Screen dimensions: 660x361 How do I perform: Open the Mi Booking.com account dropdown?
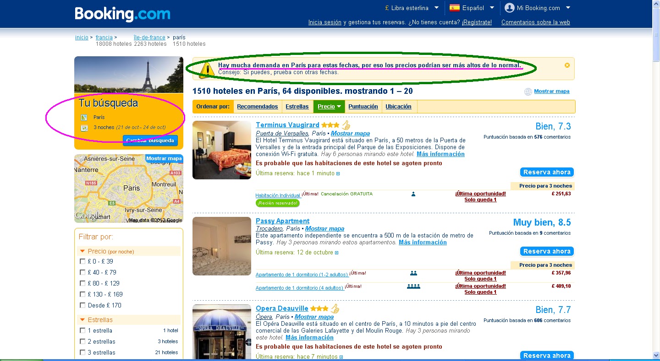click(537, 8)
